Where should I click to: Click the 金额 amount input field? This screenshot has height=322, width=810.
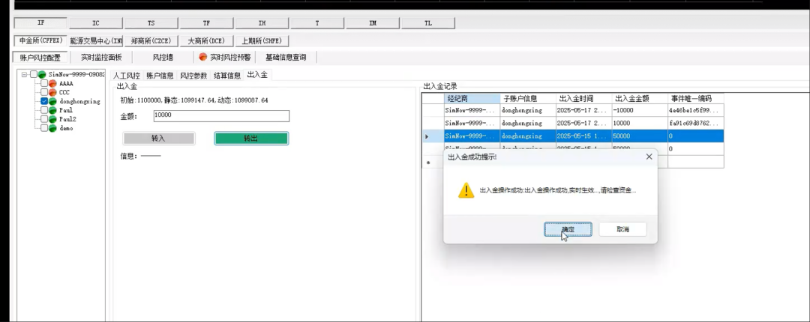(221, 116)
